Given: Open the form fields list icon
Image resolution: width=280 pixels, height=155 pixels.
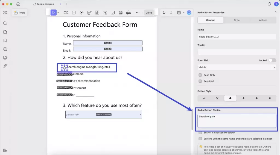Looking at the screenshot, I should pos(5,58).
